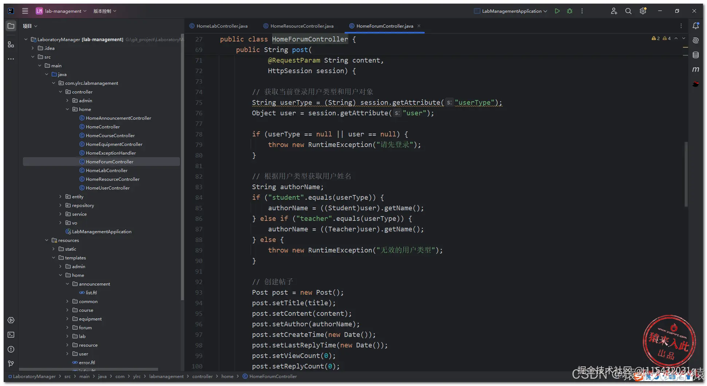Jump to next highlighted error arrow

point(684,38)
